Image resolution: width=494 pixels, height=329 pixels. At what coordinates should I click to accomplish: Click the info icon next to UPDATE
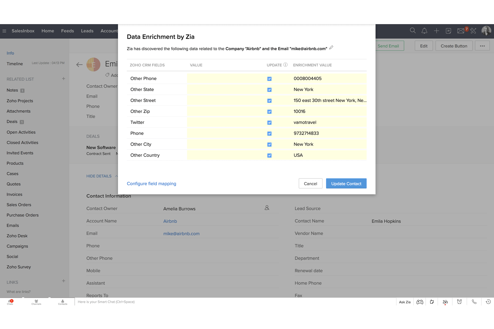[285, 65]
